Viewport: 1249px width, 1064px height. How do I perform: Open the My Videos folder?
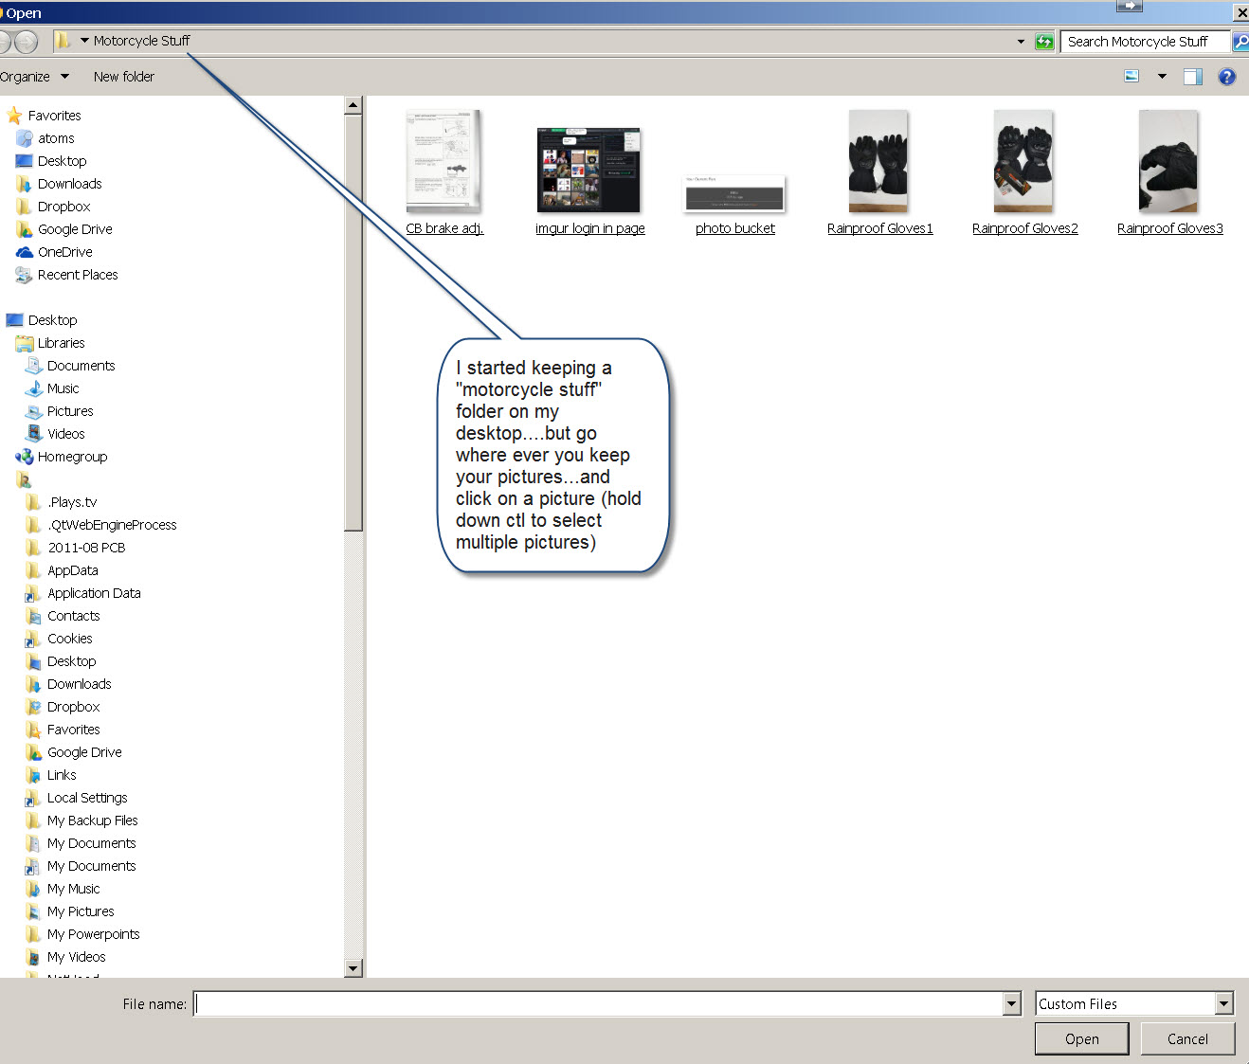76,957
